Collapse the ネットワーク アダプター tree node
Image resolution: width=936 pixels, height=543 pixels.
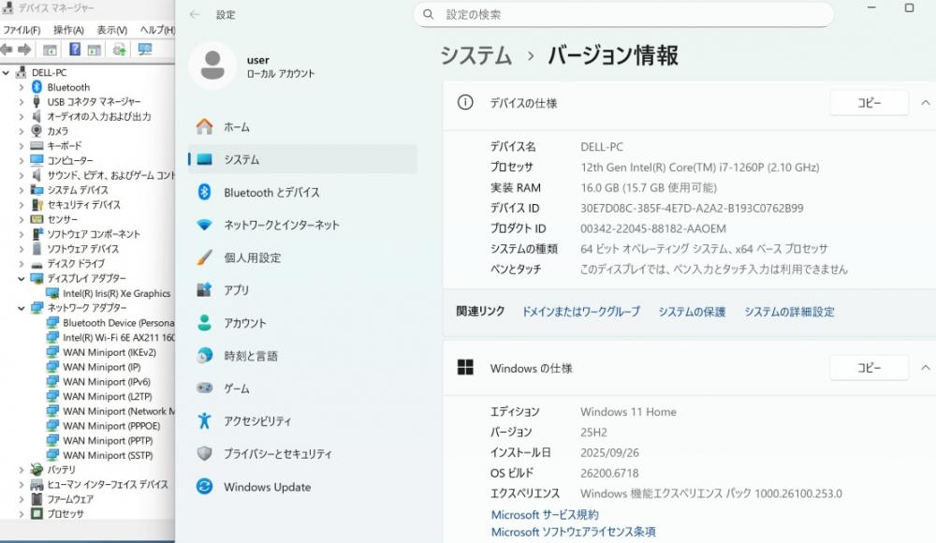[x=22, y=308]
